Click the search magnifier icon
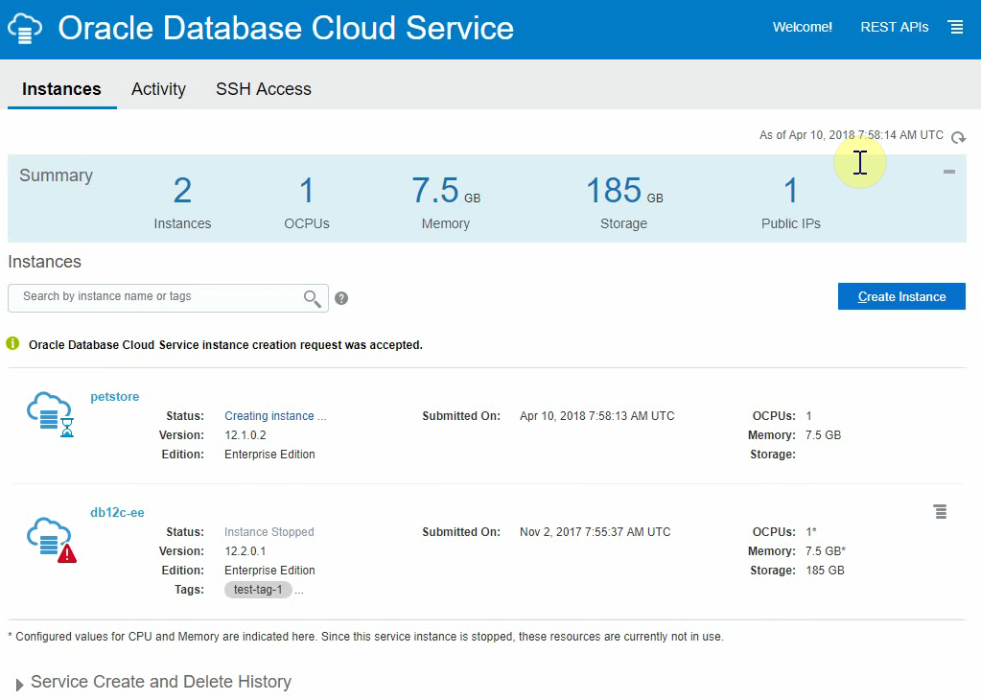The image size is (981, 700). [313, 299]
